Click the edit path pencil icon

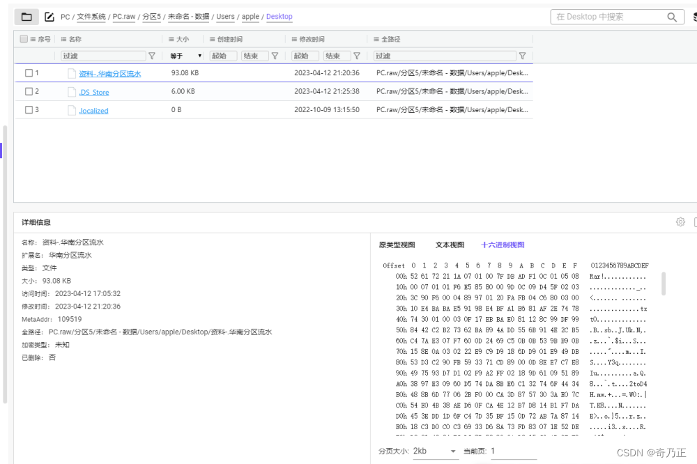click(49, 17)
